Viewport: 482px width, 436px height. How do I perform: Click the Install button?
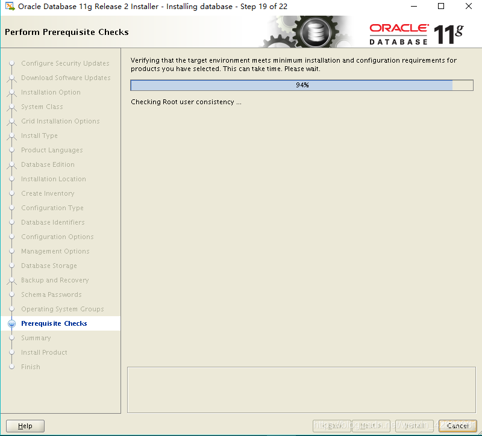(415, 426)
